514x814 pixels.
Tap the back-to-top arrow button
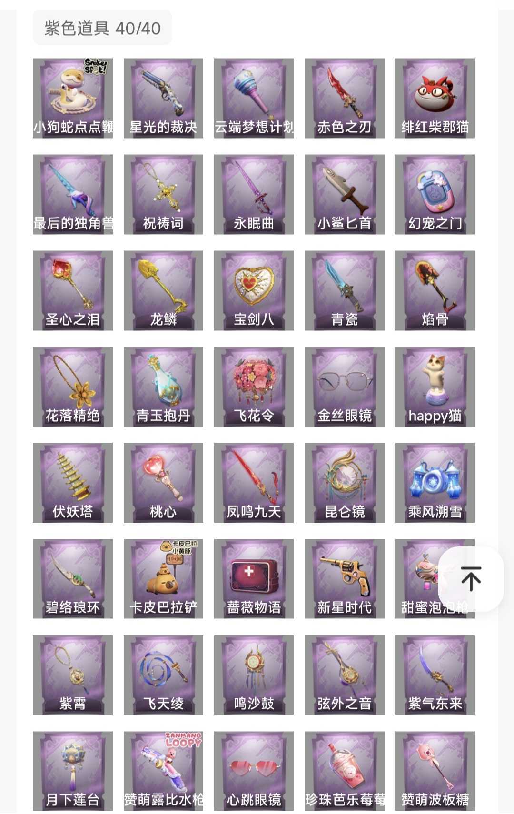[471, 578]
